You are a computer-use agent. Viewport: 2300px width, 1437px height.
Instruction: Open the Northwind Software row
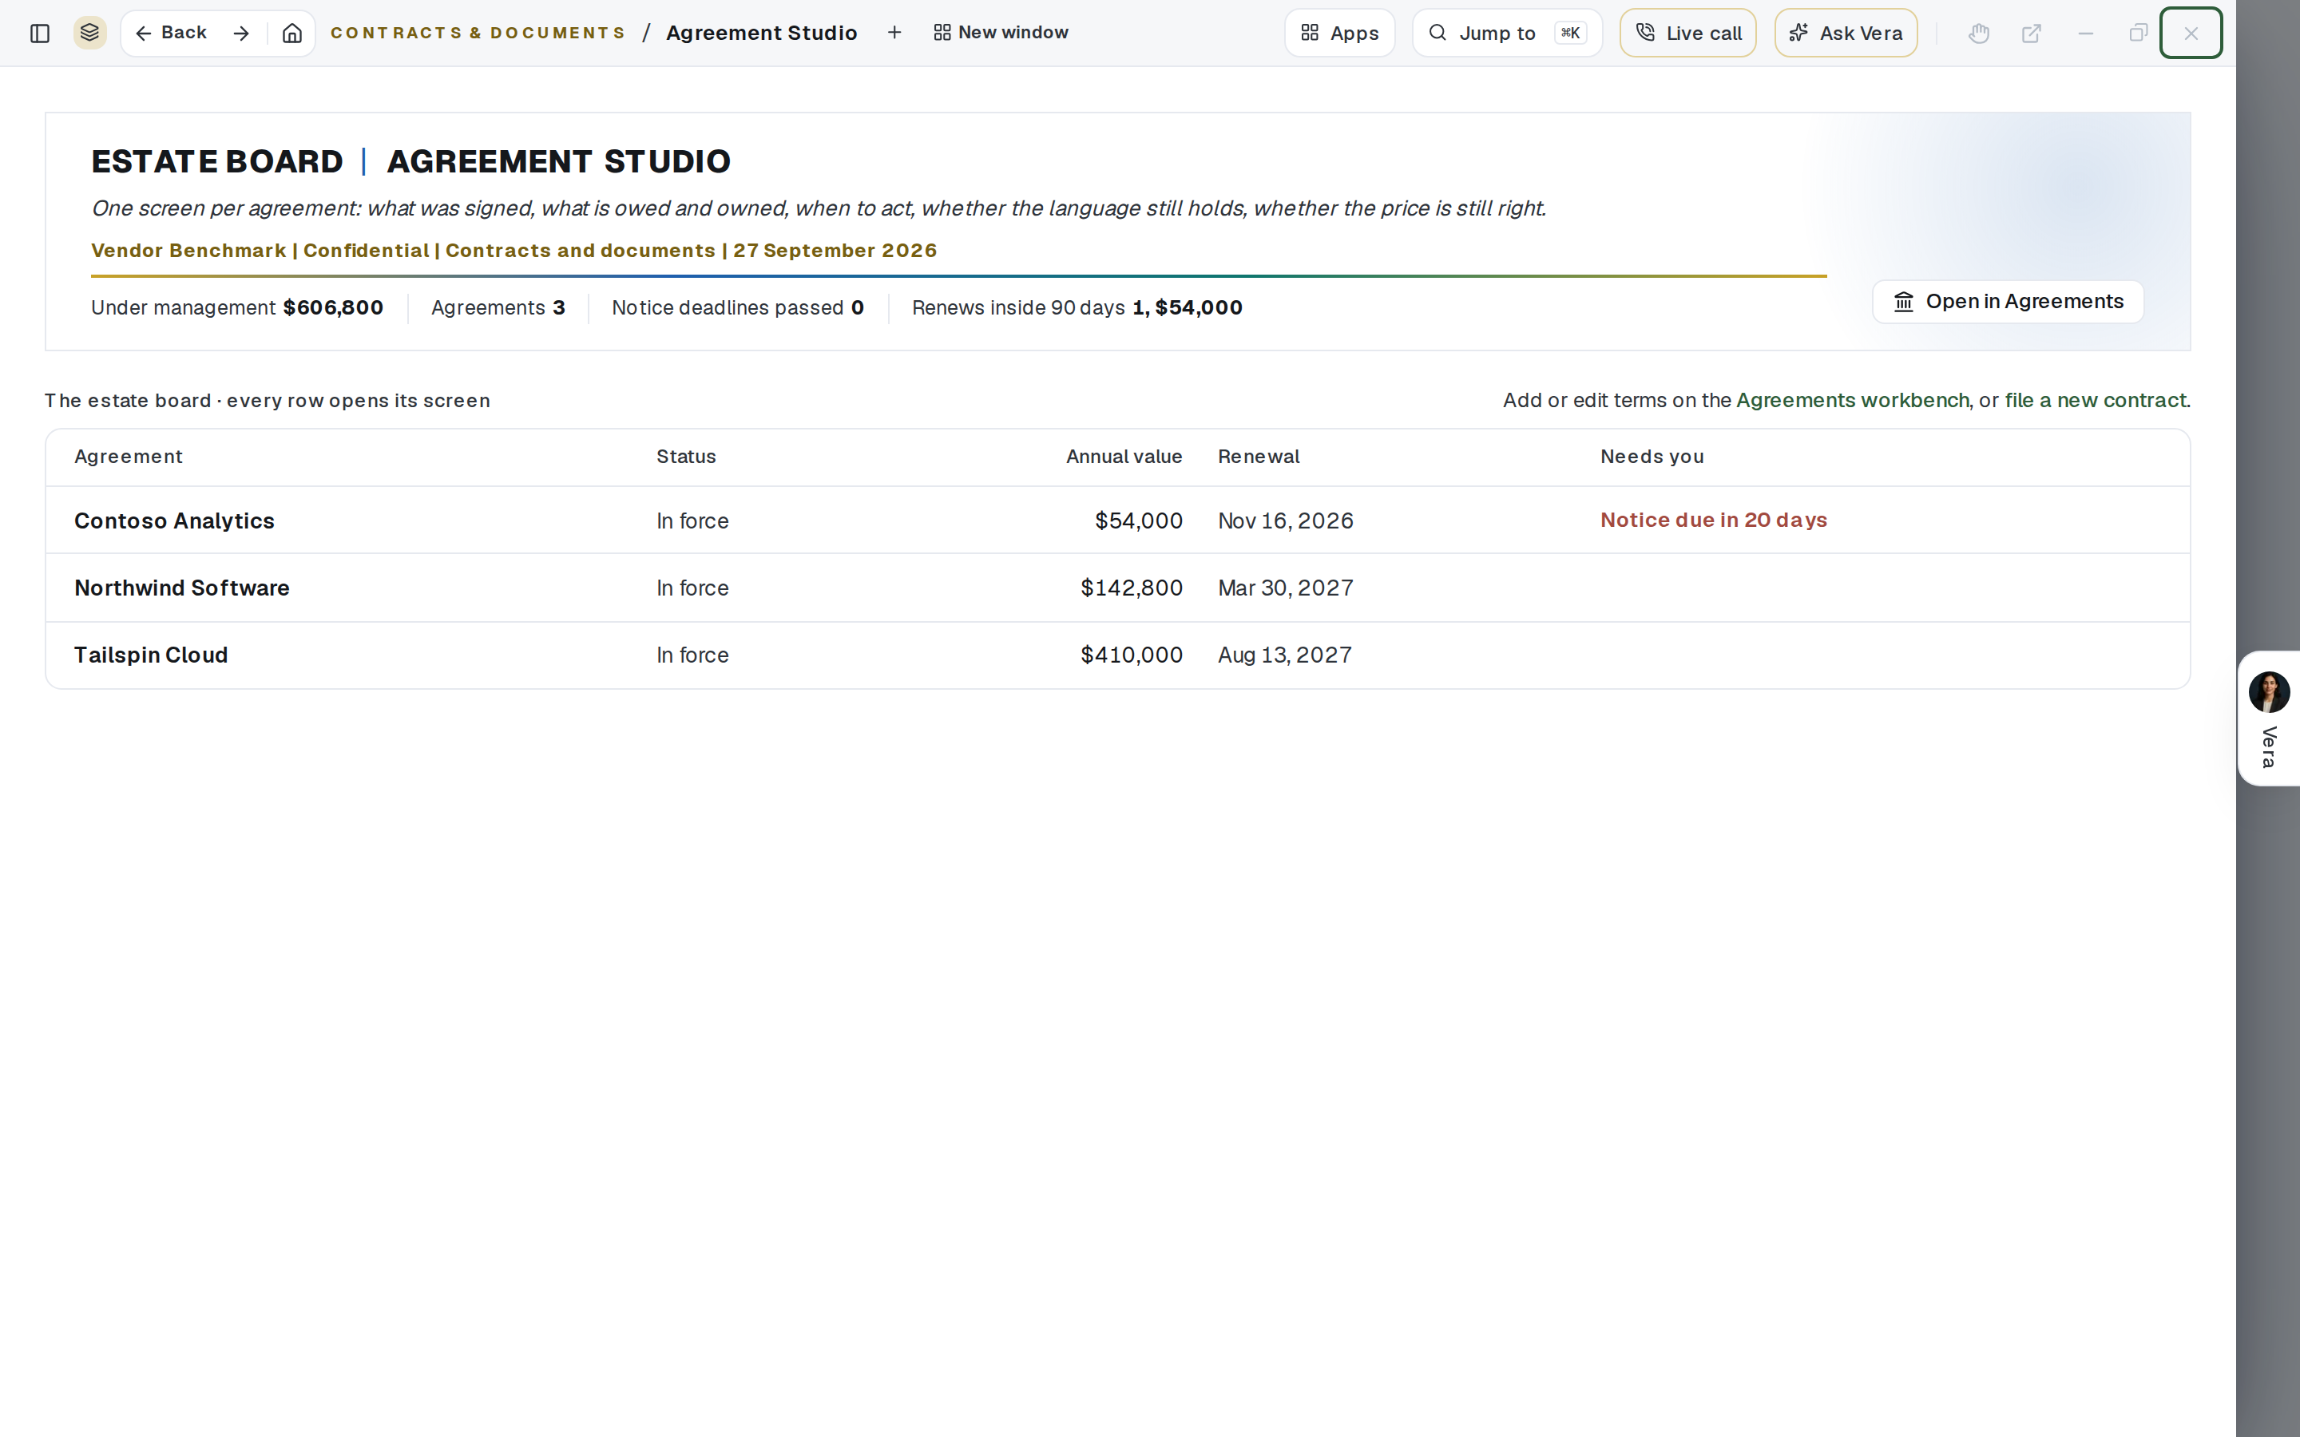point(1118,588)
